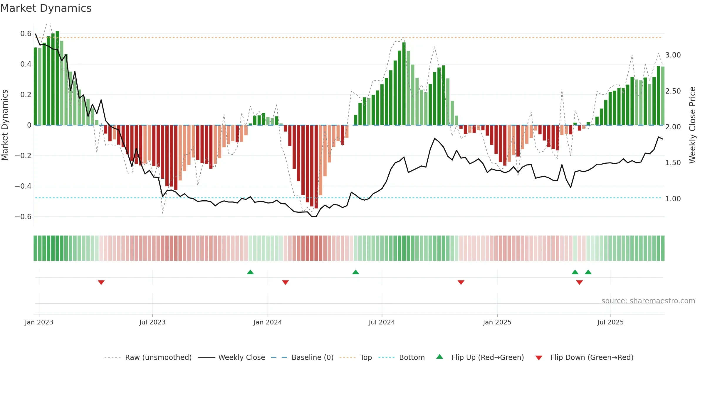Click the Jul 2025 axis label
The width and height of the screenshot is (705, 396).
click(x=611, y=322)
